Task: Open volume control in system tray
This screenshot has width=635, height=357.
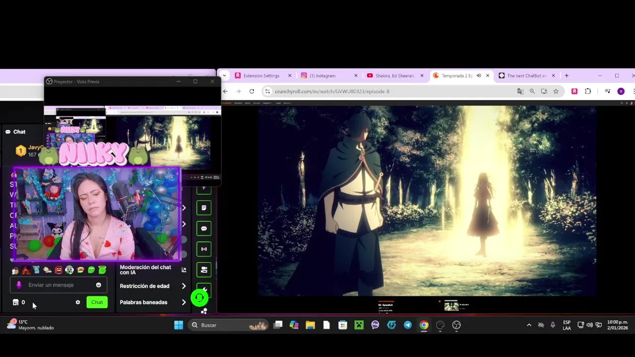Action: tap(589, 325)
